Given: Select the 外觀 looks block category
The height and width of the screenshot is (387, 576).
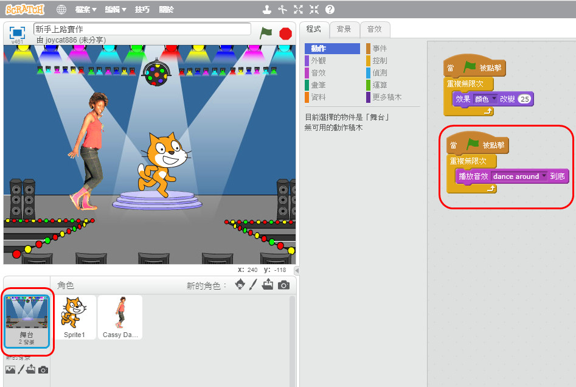Looking at the screenshot, I should pyautogui.click(x=332, y=61).
